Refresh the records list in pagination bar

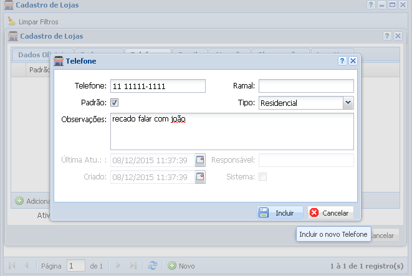pos(153,265)
